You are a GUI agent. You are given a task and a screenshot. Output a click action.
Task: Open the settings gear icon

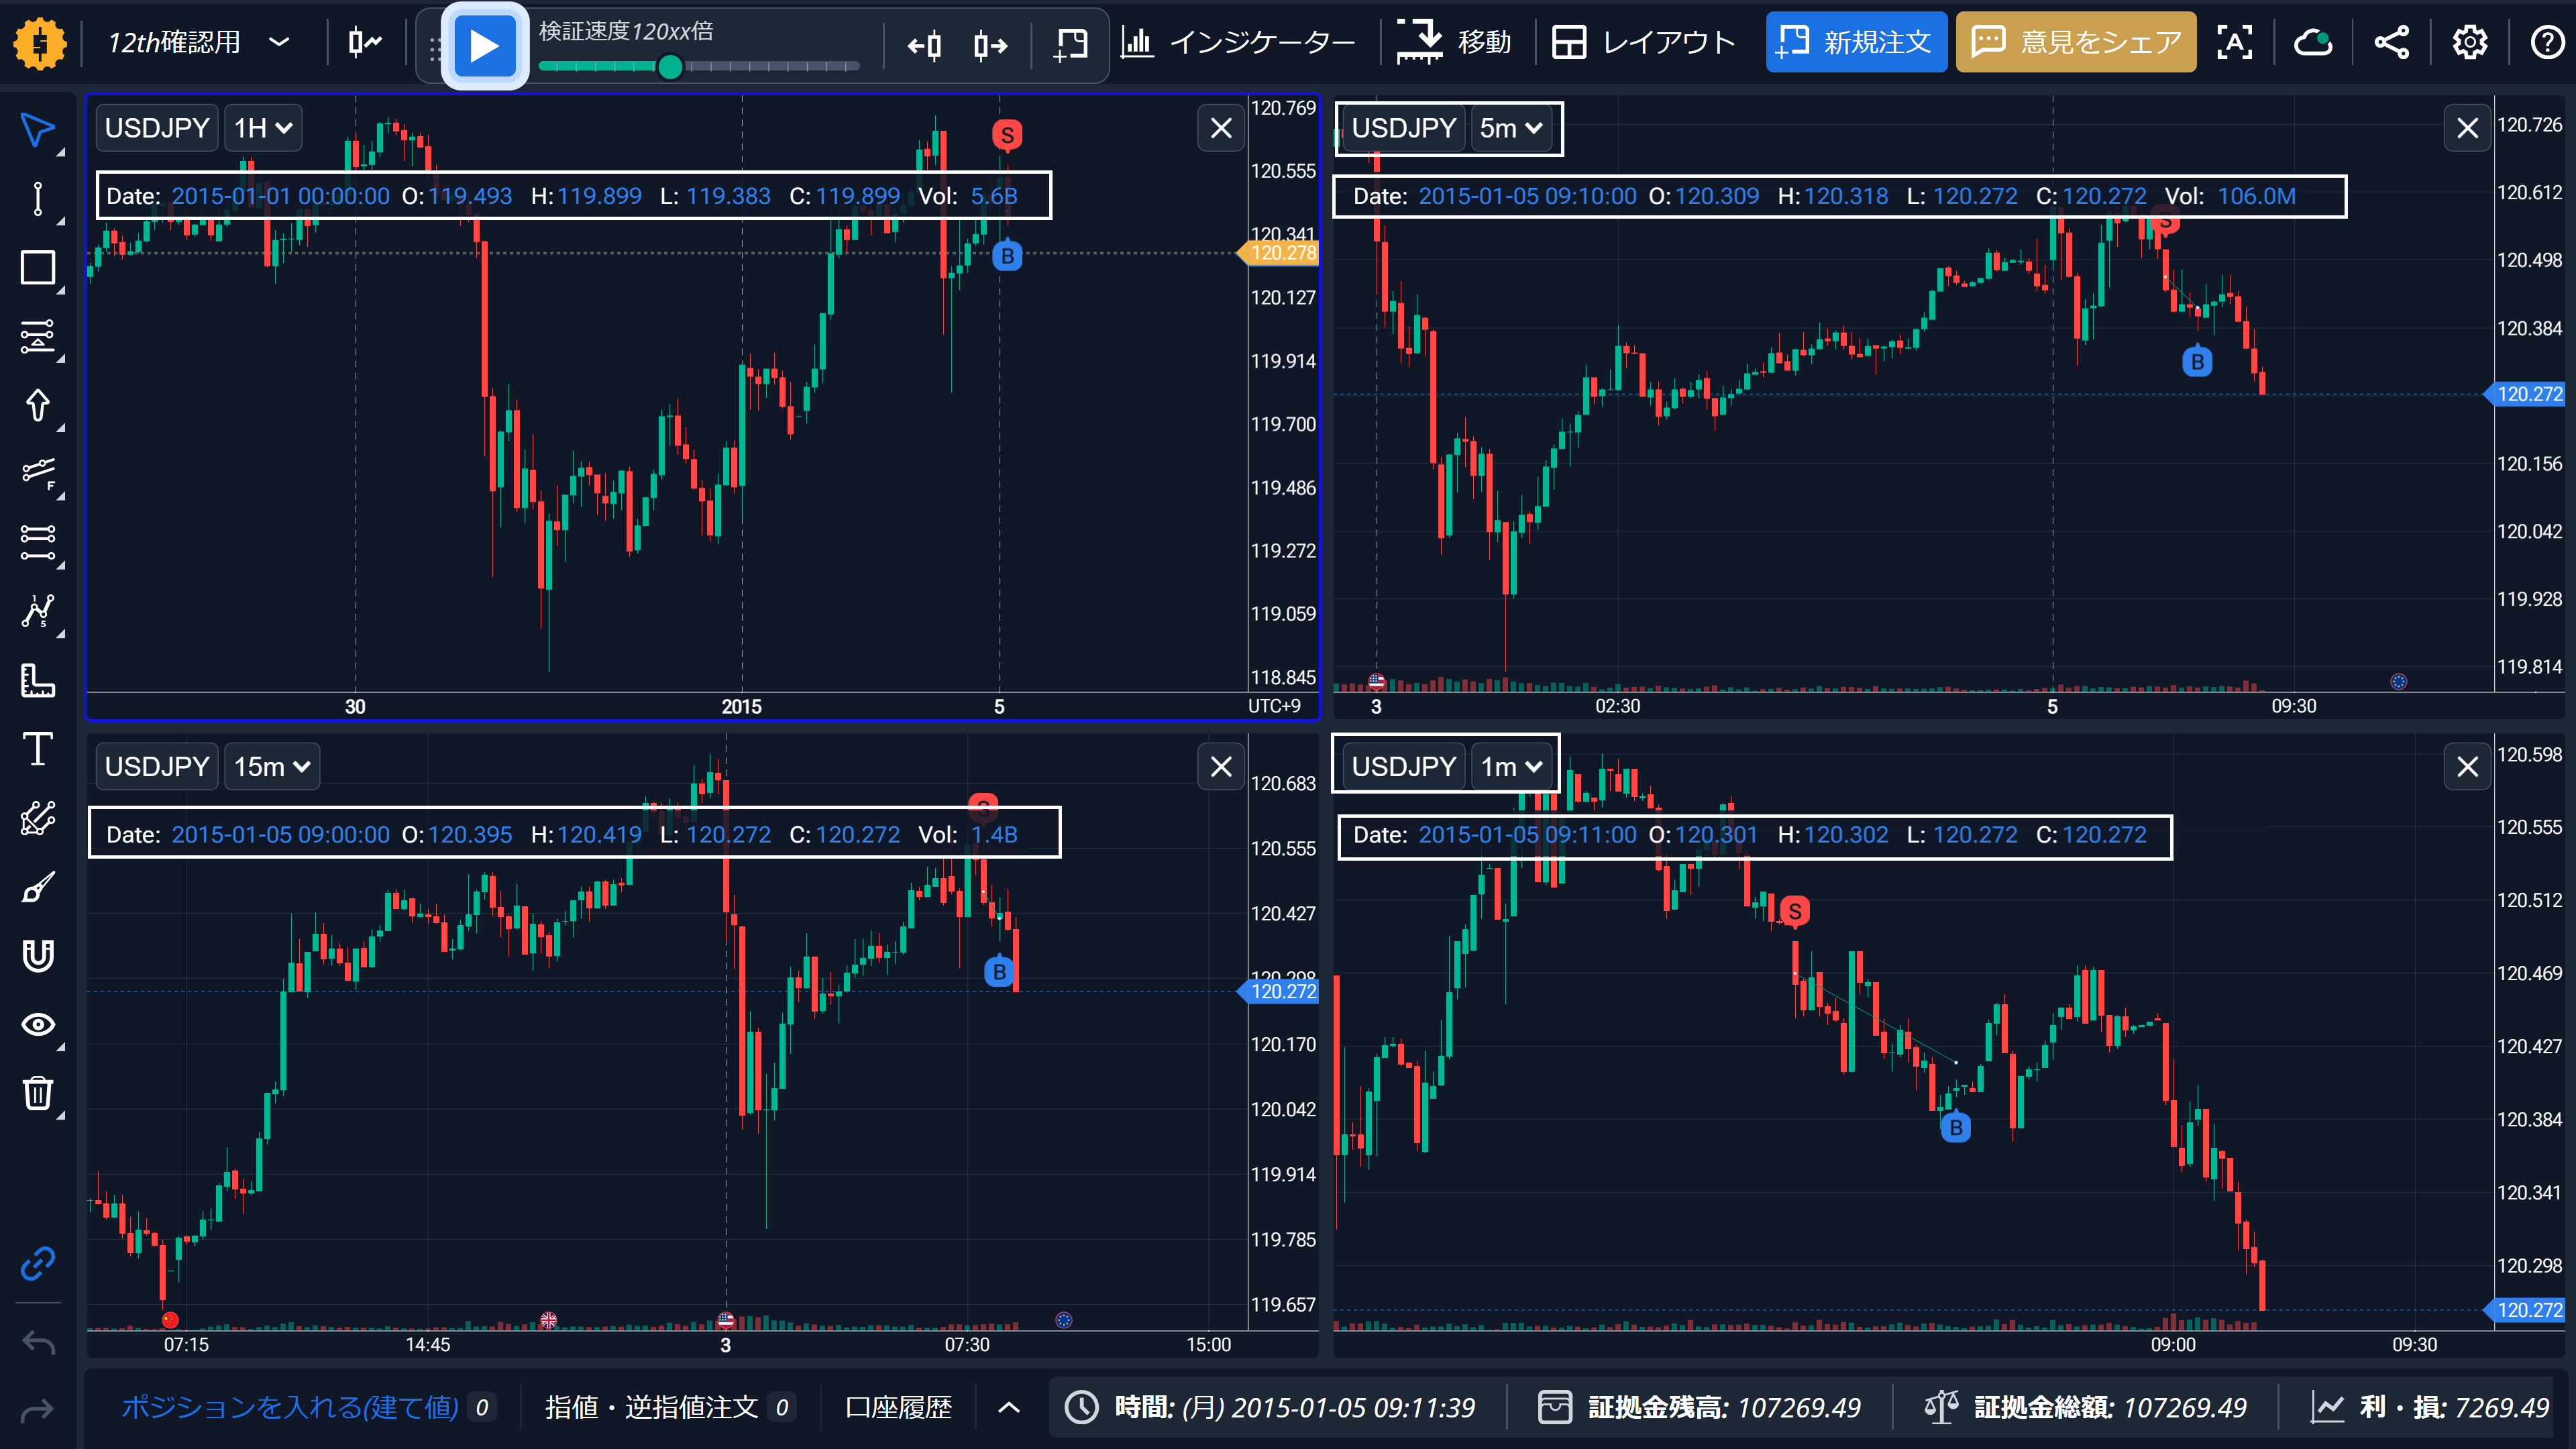(x=2470, y=42)
